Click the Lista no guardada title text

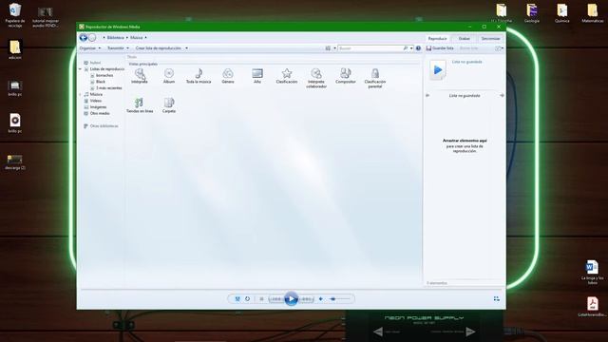coord(466,62)
